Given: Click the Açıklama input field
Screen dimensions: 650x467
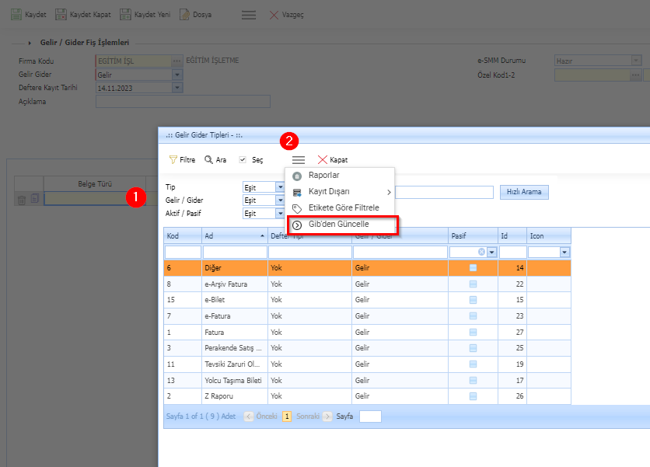Looking at the screenshot, I should 183,102.
